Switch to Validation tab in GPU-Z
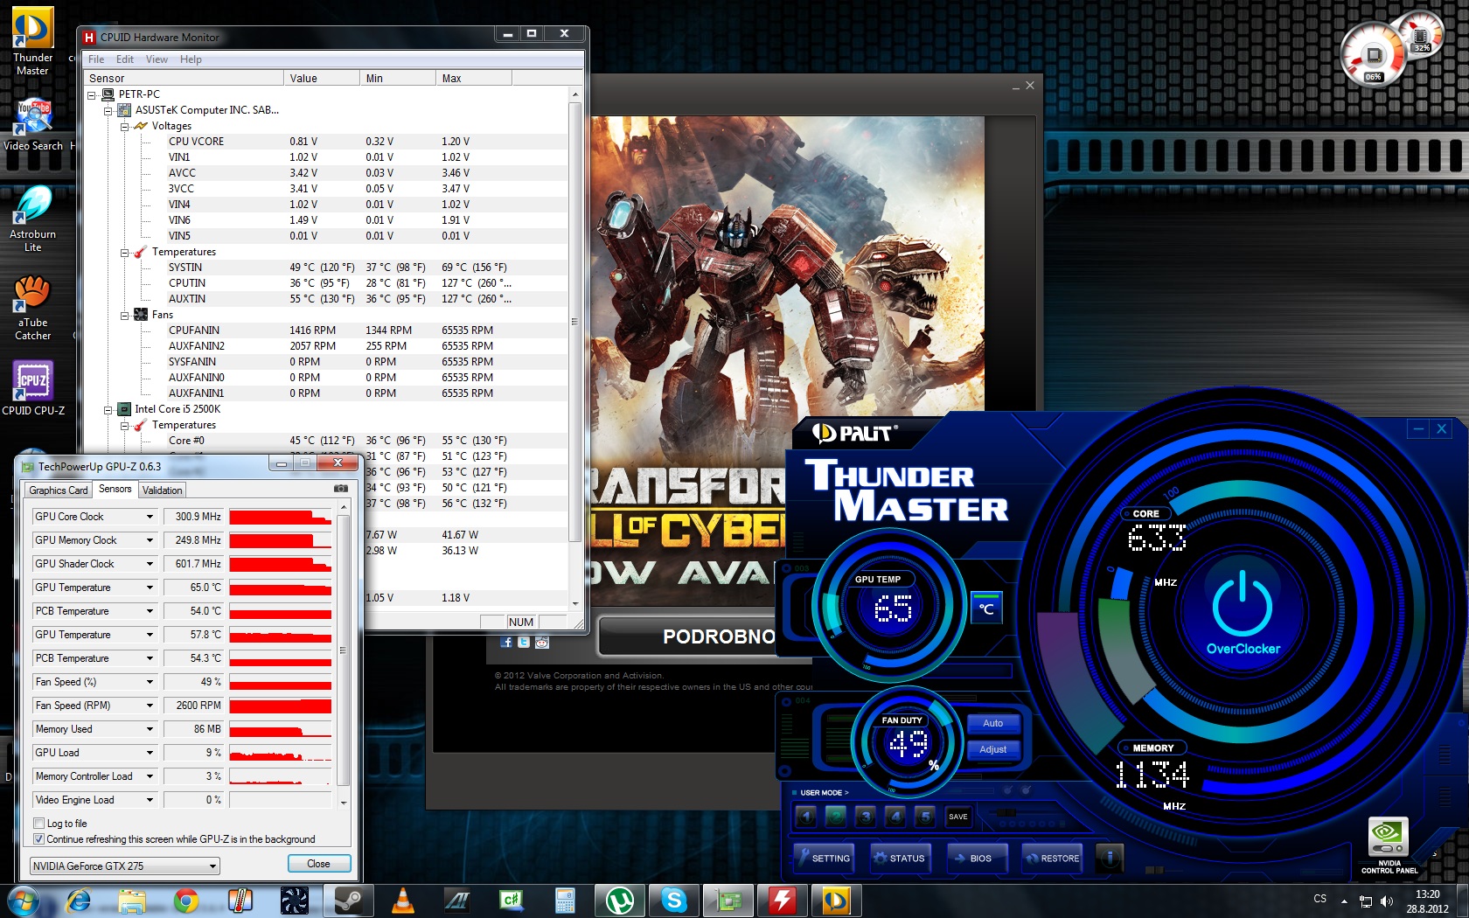Screen dimensions: 1469x918 click(163, 490)
